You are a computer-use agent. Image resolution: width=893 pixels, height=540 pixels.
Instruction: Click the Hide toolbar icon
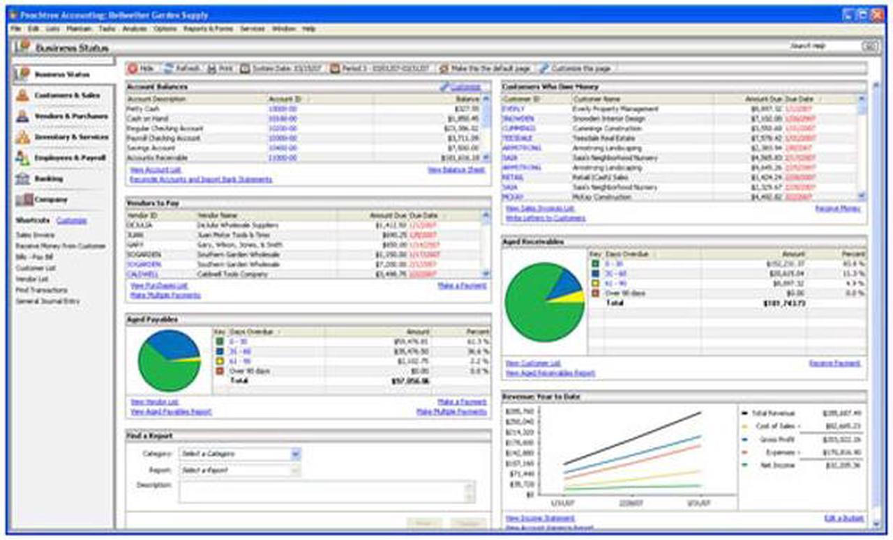coord(133,69)
